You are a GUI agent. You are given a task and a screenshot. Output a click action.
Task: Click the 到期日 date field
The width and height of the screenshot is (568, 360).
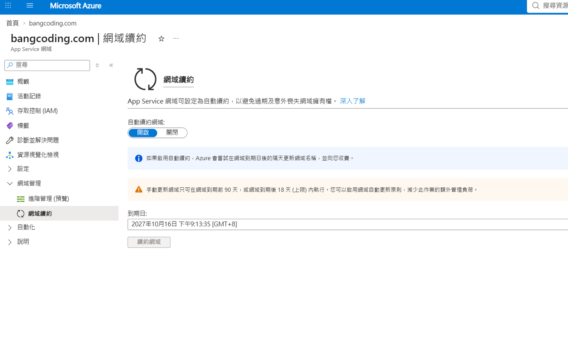pyautogui.click(x=348, y=224)
